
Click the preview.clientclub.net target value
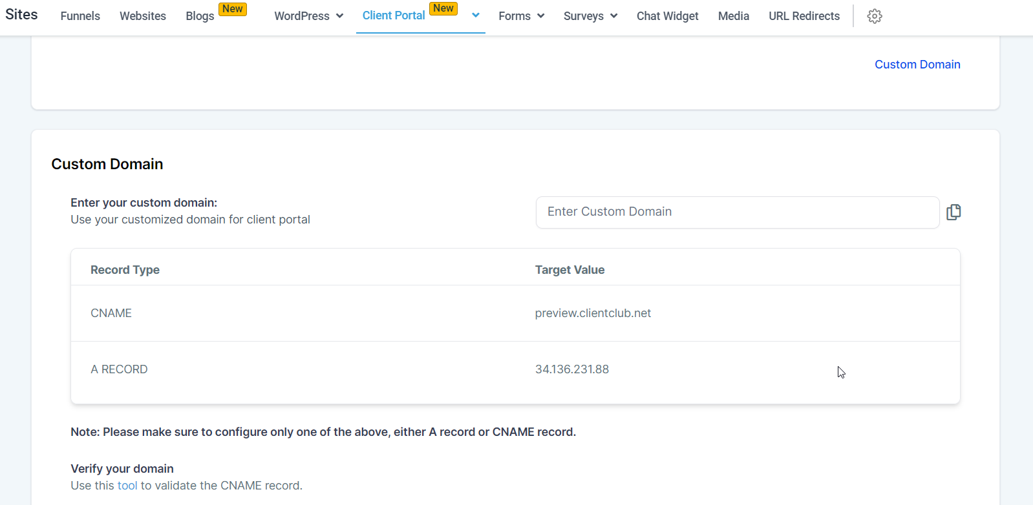pyautogui.click(x=593, y=313)
